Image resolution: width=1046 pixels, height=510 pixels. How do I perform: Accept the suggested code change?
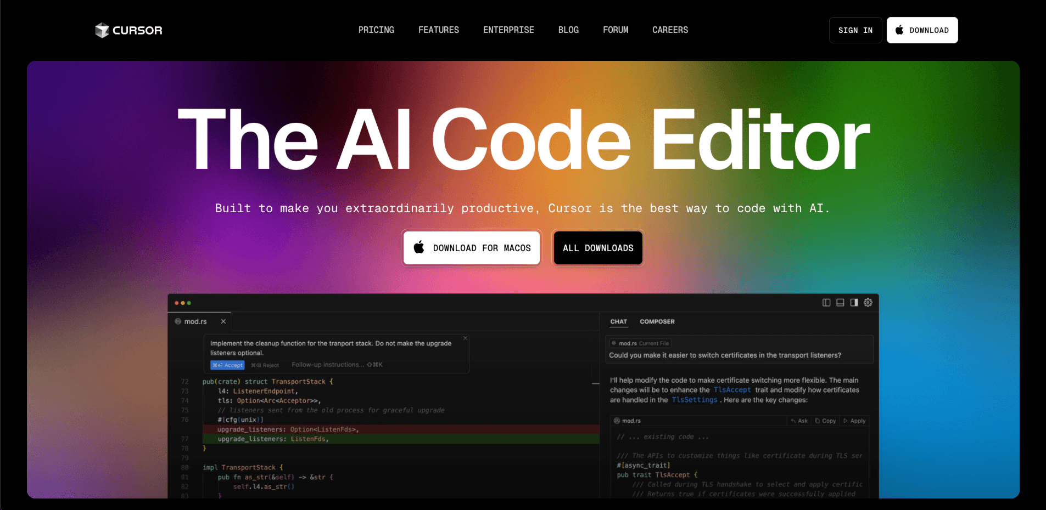pos(227,365)
